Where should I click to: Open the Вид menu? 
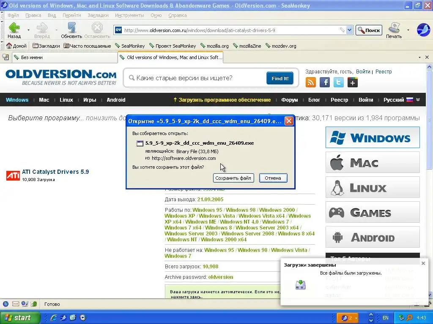(x=52, y=15)
